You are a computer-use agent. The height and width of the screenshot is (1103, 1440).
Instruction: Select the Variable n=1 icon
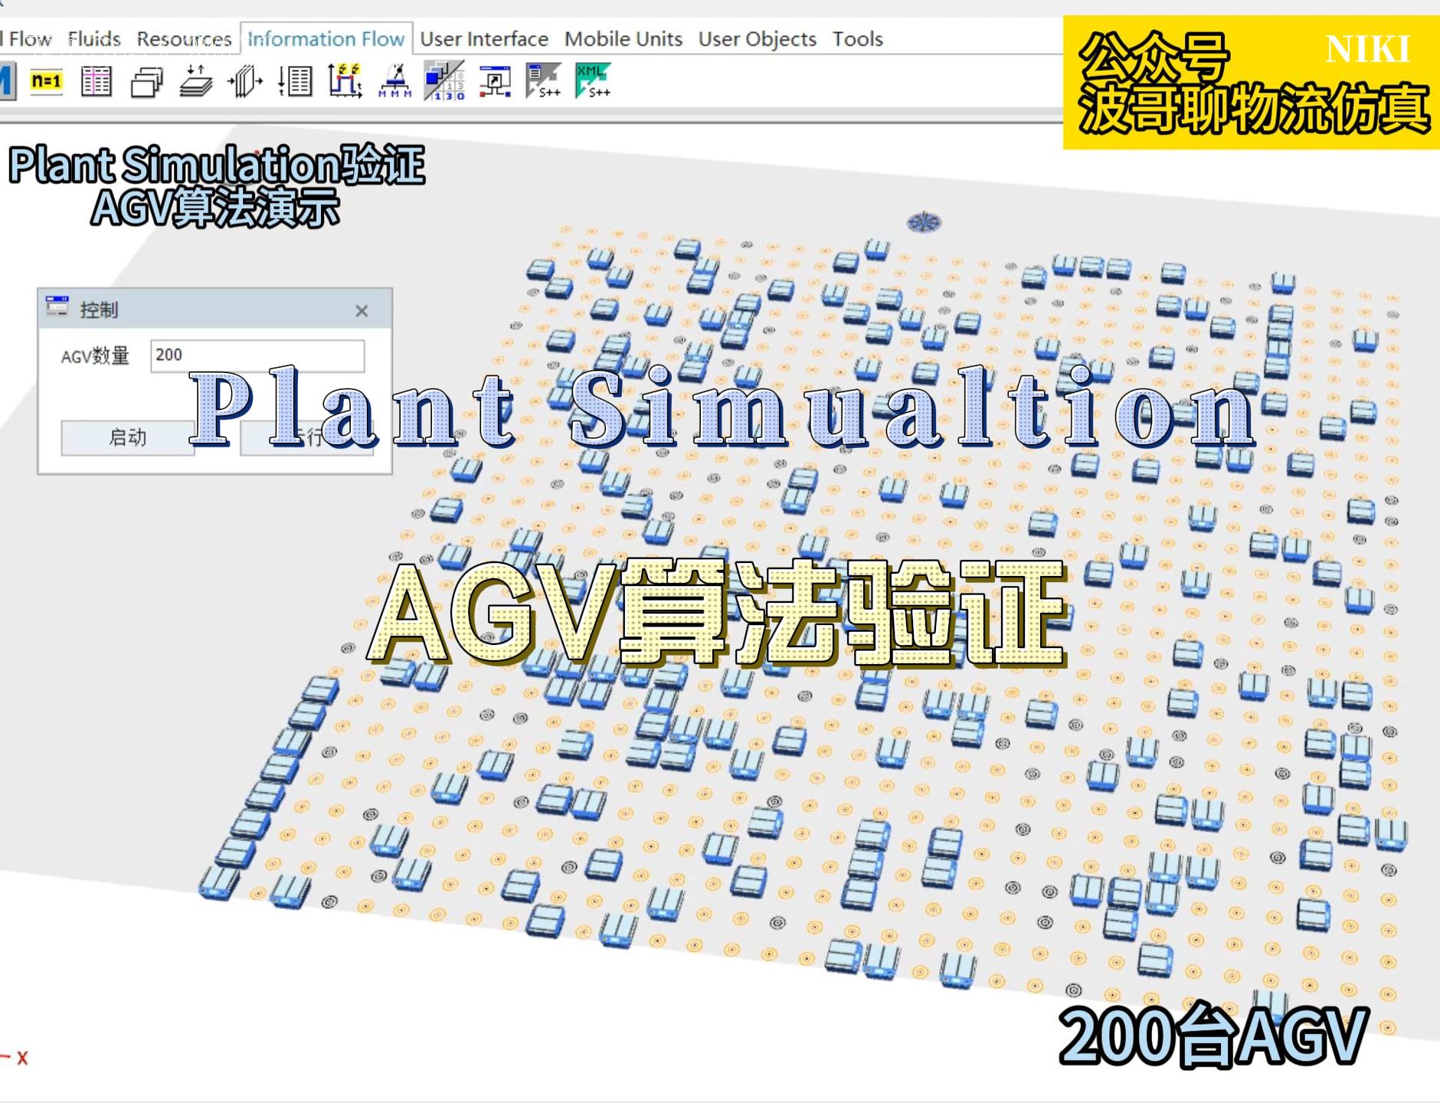[46, 80]
